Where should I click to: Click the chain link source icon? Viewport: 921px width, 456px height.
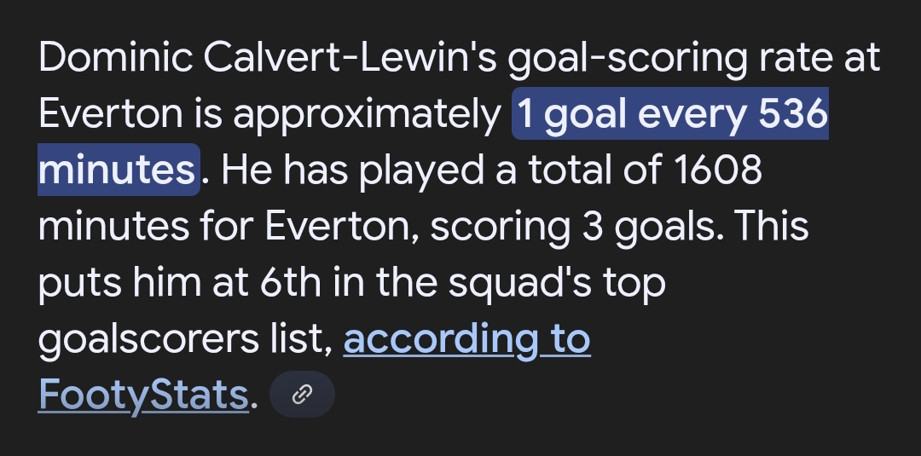(x=302, y=394)
